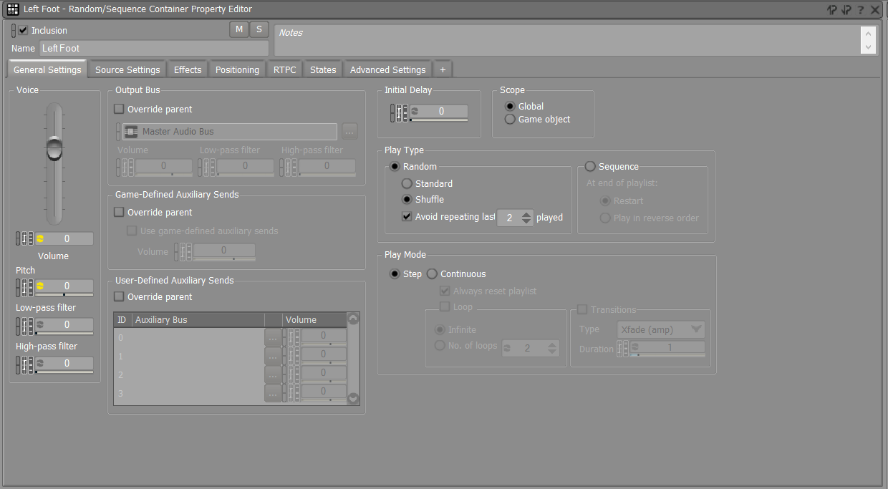
Task: Click the Voice volume fader knob
Action: click(54, 147)
